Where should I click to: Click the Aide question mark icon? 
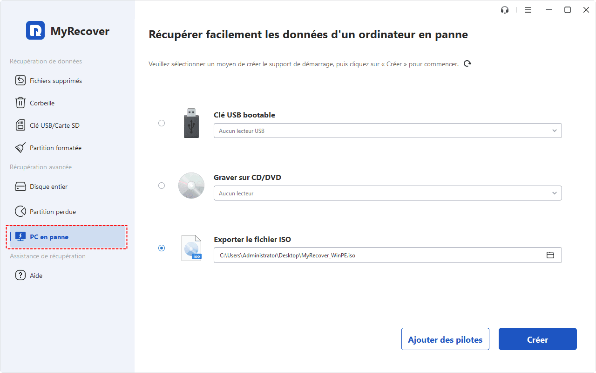pyautogui.click(x=20, y=276)
